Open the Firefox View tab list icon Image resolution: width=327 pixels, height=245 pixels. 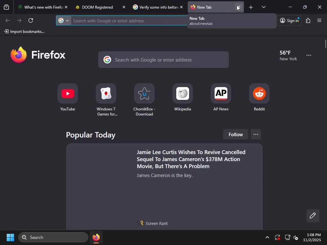coord(6,7)
